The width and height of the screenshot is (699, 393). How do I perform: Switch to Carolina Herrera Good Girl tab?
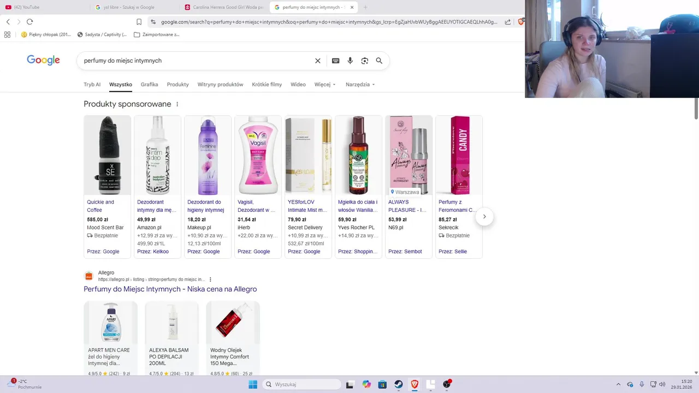[x=224, y=7]
